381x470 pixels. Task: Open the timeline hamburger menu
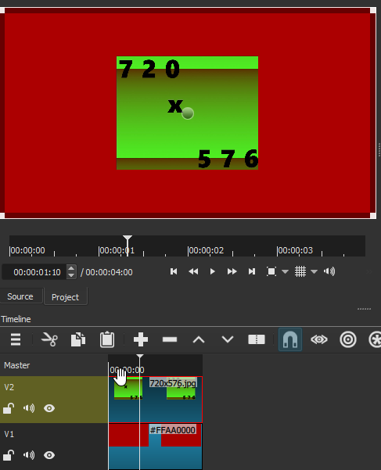pos(16,339)
